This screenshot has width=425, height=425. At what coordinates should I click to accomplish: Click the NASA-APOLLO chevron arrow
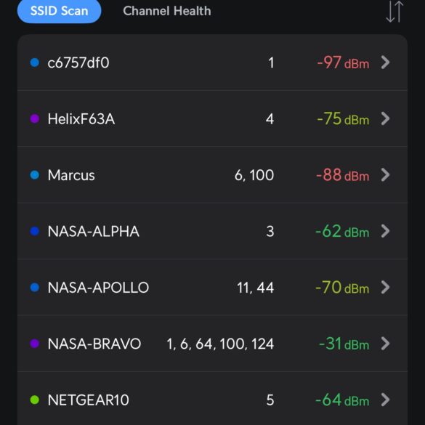coord(385,287)
